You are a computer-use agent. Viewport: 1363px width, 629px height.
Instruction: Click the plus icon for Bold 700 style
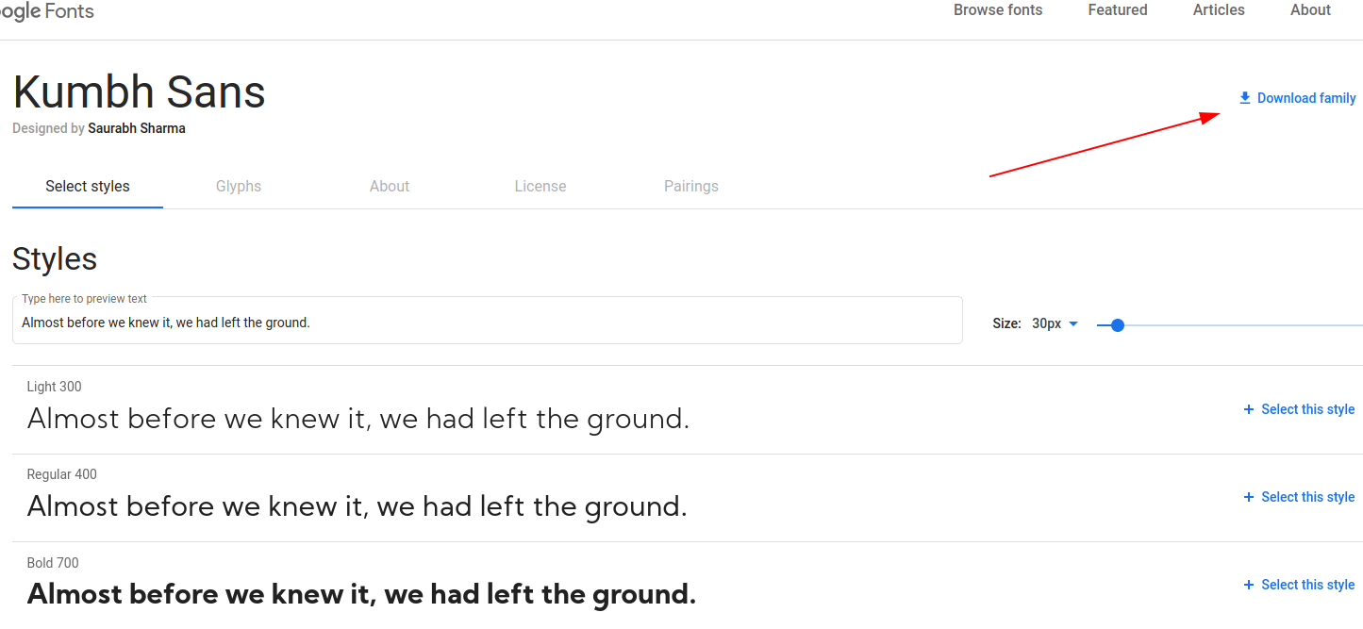click(x=1249, y=585)
